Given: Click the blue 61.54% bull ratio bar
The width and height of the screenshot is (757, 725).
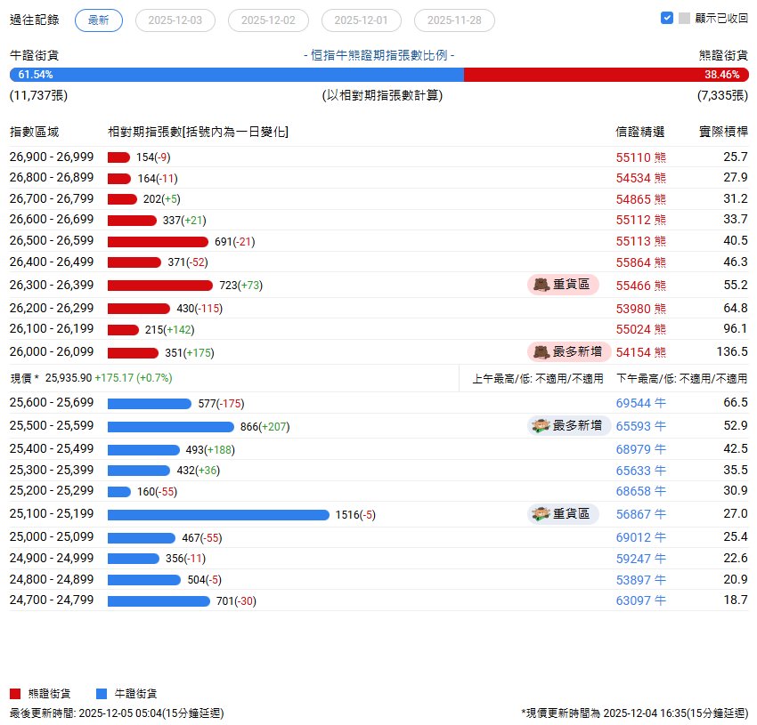Looking at the screenshot, I should (237, 75).
